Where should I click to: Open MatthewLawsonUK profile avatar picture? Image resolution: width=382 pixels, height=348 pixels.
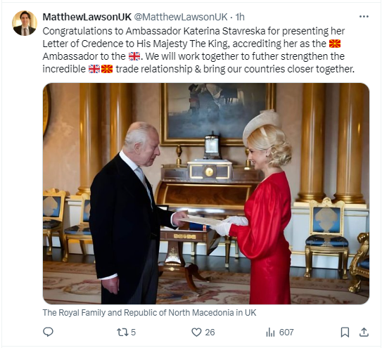click(25, 23)
